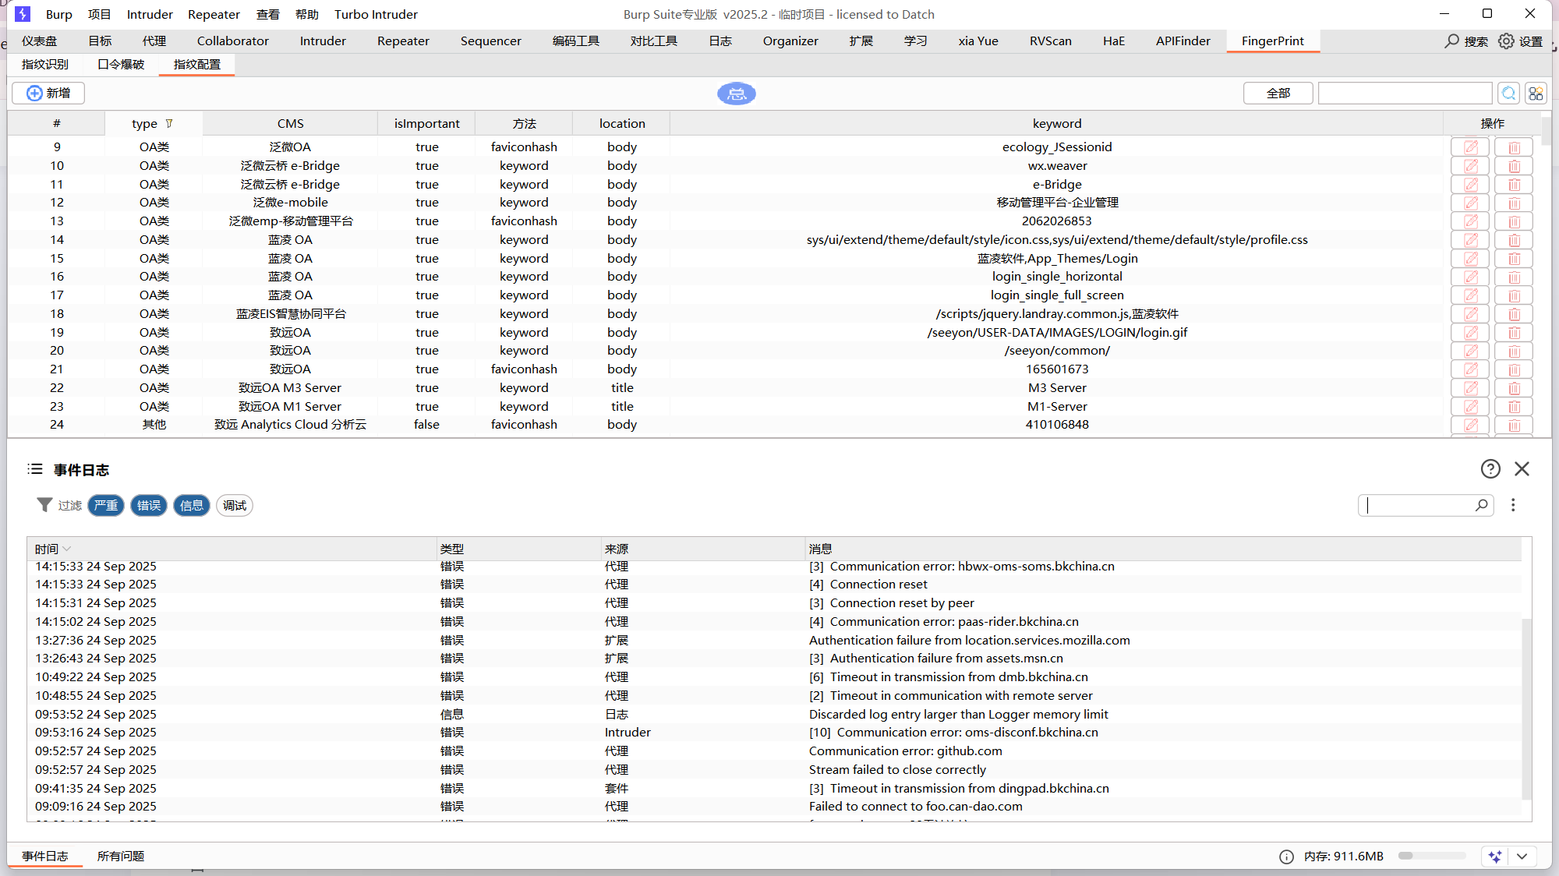This screenshot has height=876, width=1559.
Task: Click the memory info icon in status bar
Action: tap(1286, 857)
